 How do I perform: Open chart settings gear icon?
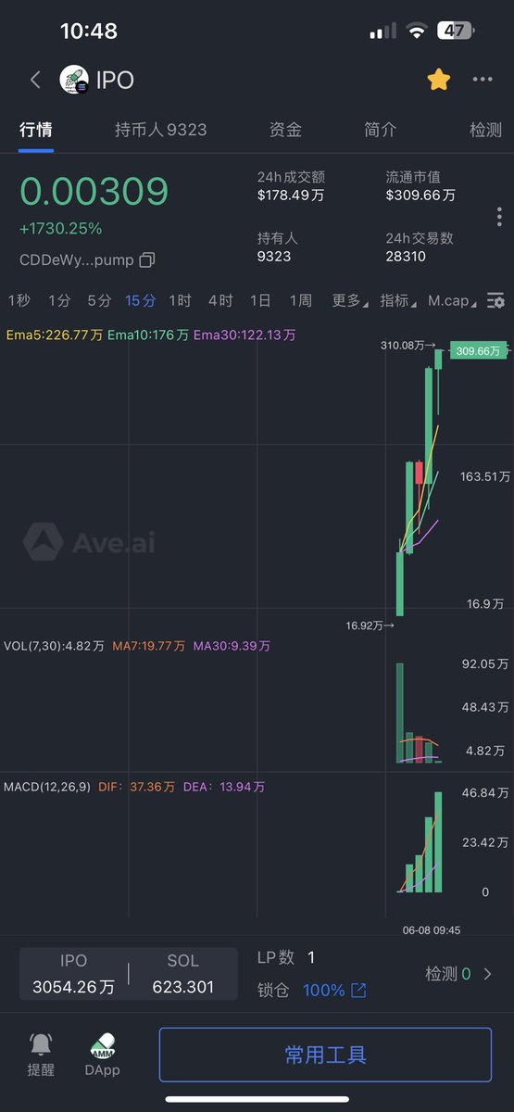[x=496, y=300]
